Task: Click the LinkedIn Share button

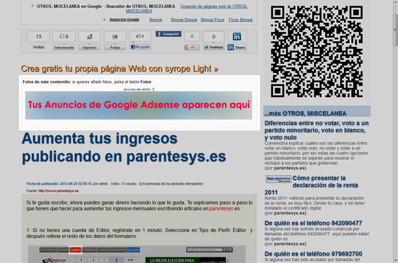Action: coord(237,47)
